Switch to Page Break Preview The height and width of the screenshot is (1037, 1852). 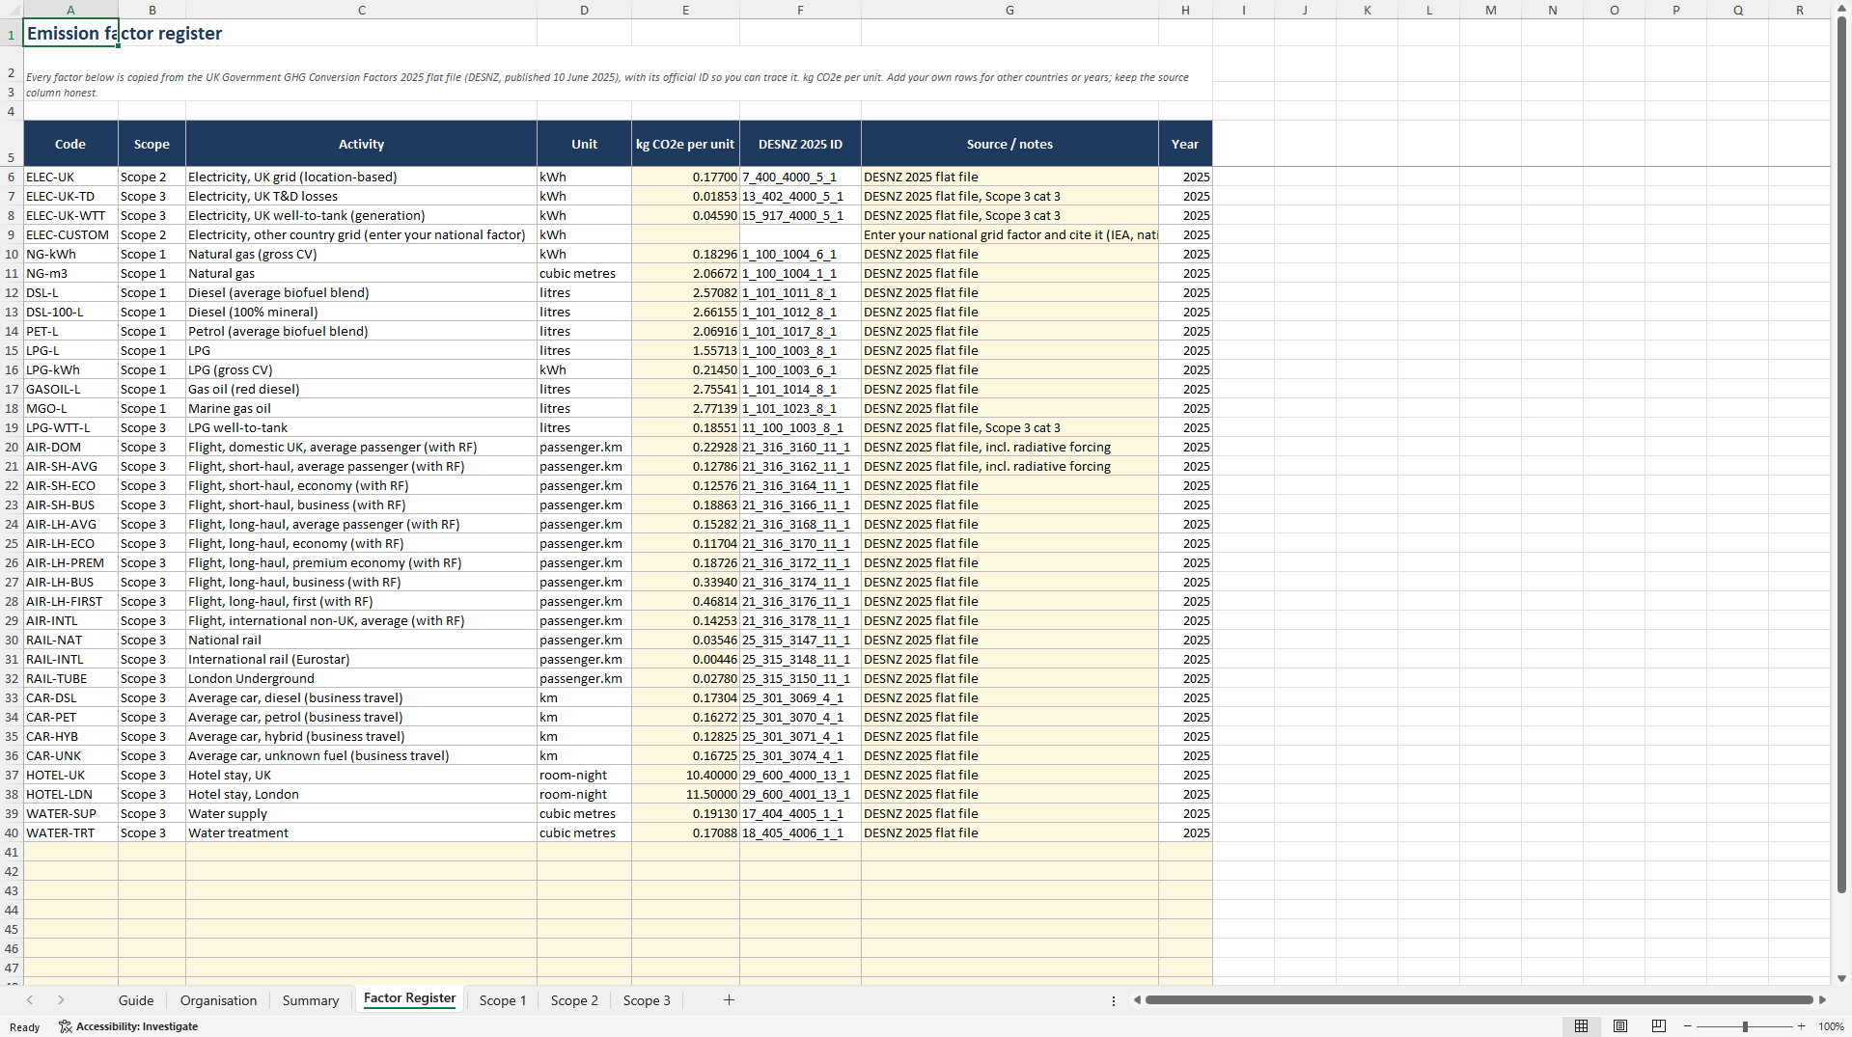[x=1659, y=1026]
